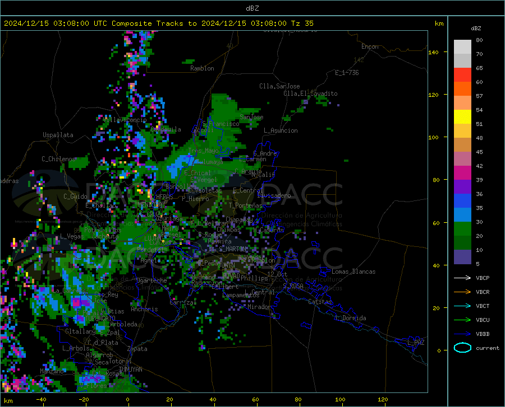Click the Zapata place label
This screenshot has width=505, height=407.
[x=137, y=349]
